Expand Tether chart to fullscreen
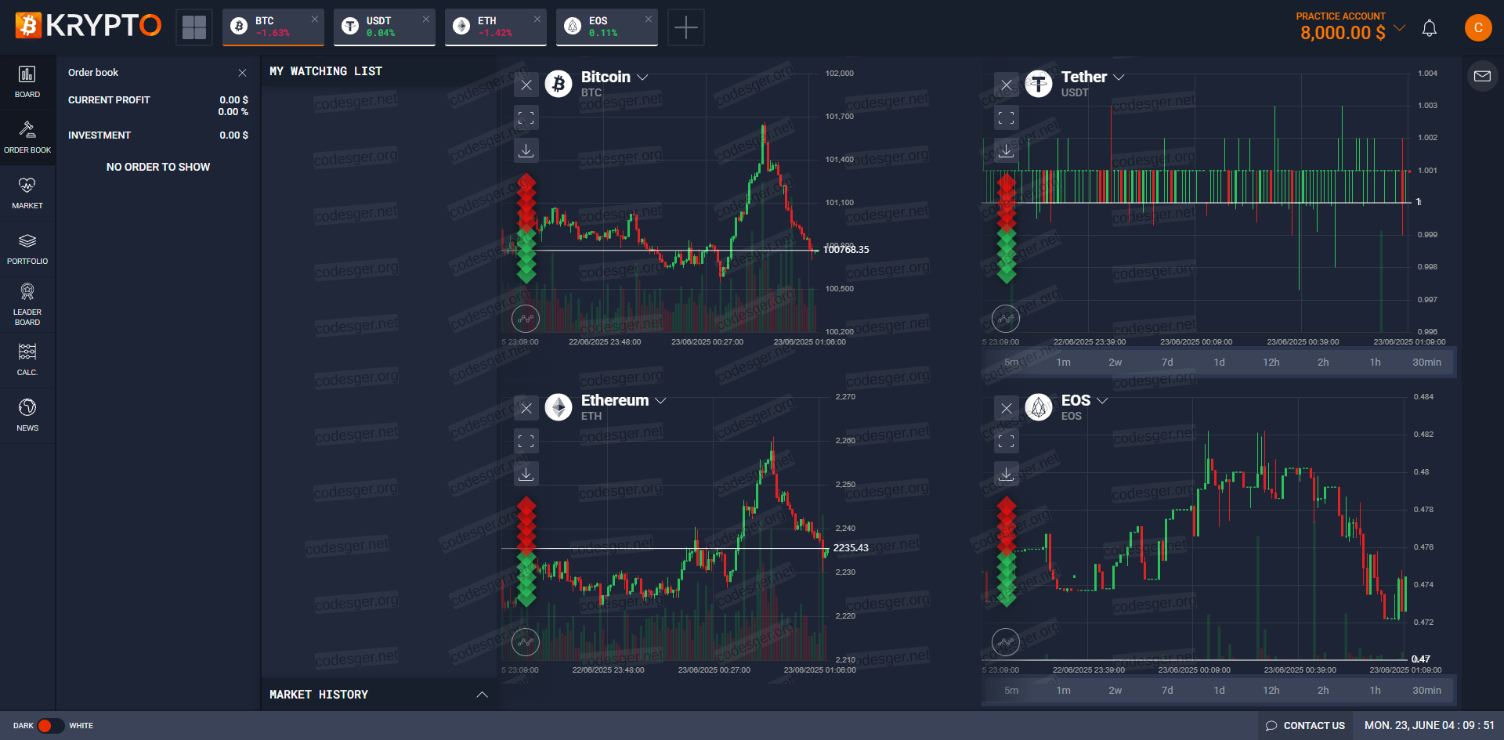Viewport: 1504px width, 740px height. [1007, 118]
